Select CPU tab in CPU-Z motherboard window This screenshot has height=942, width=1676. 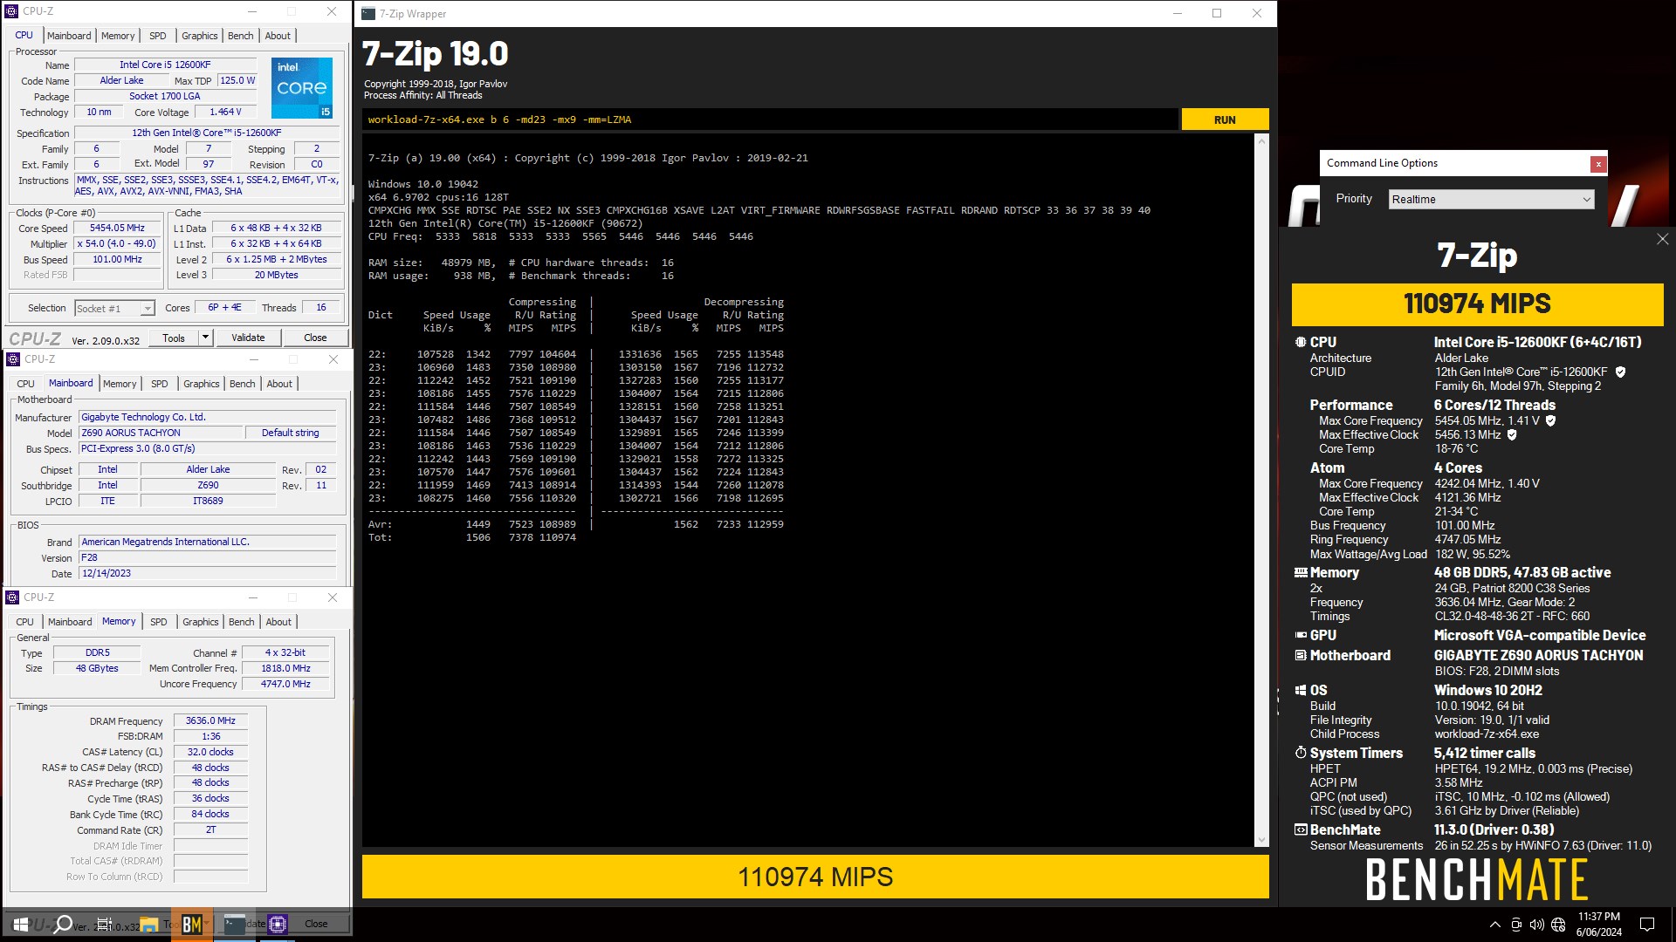[x=26, y=384]
